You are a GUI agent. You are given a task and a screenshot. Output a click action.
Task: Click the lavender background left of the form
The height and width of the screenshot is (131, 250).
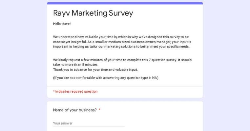coord(23,65)
